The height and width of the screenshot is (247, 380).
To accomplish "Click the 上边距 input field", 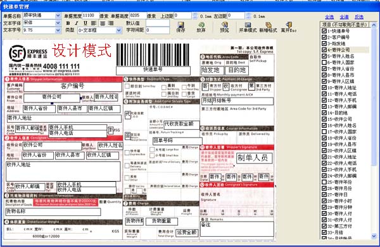I will (x=183, y=16).
